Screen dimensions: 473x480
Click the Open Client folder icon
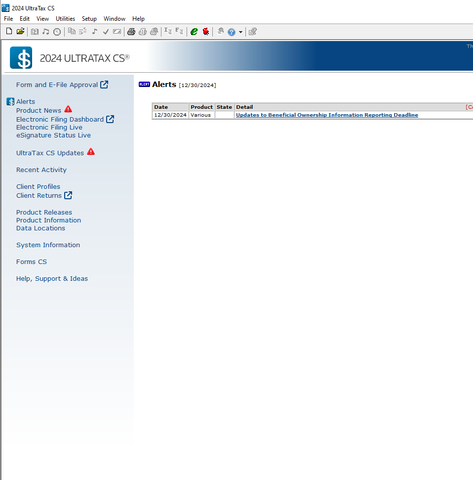coord(20,32)
